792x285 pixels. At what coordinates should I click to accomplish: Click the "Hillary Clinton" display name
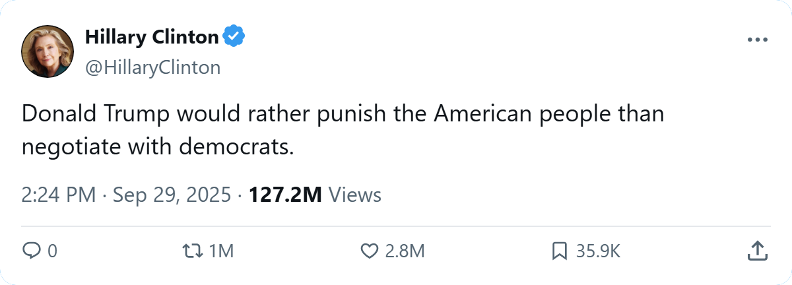(x=151, y=38)
